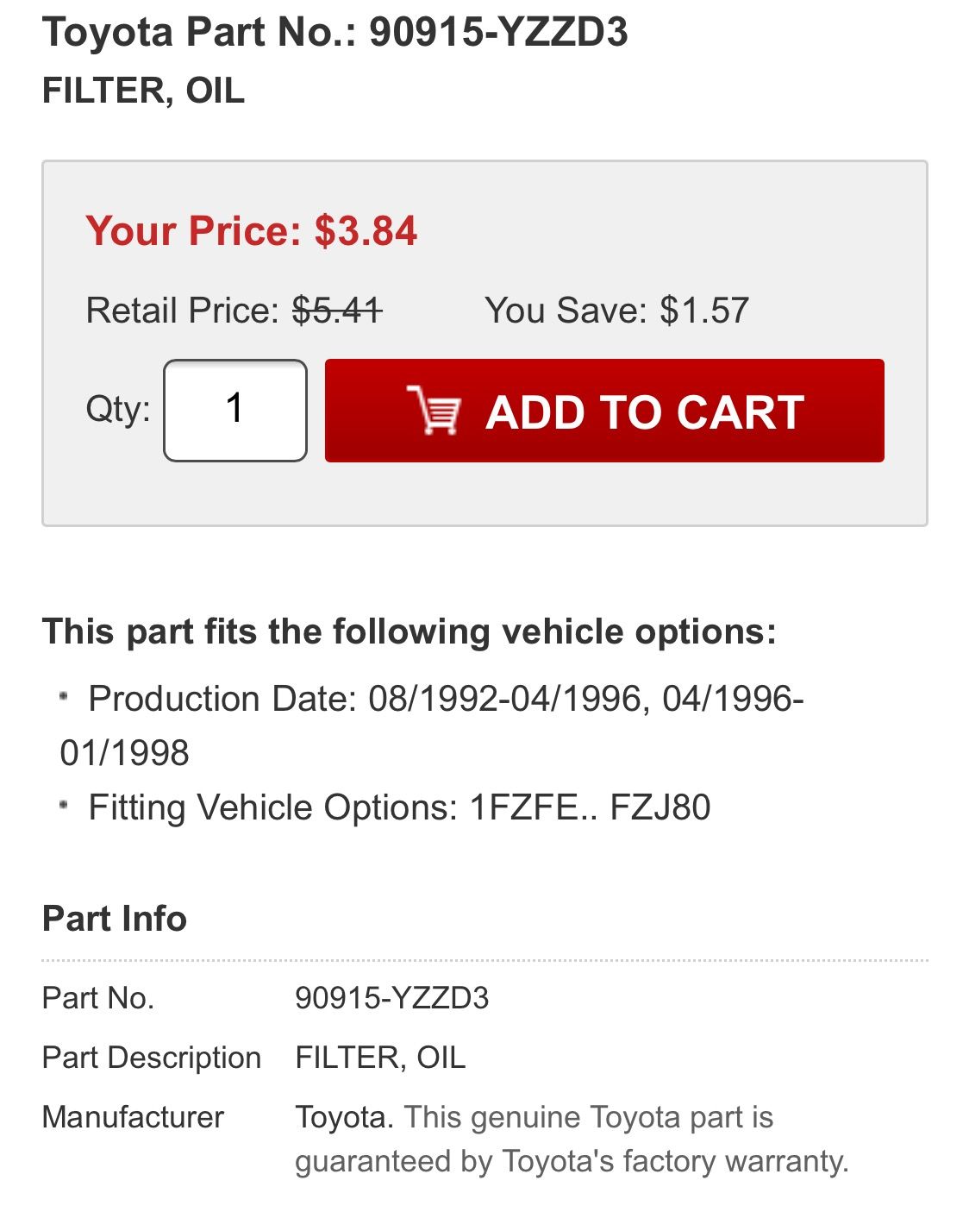
Task: Click the Part Description row label
Action: (152, 1058)
